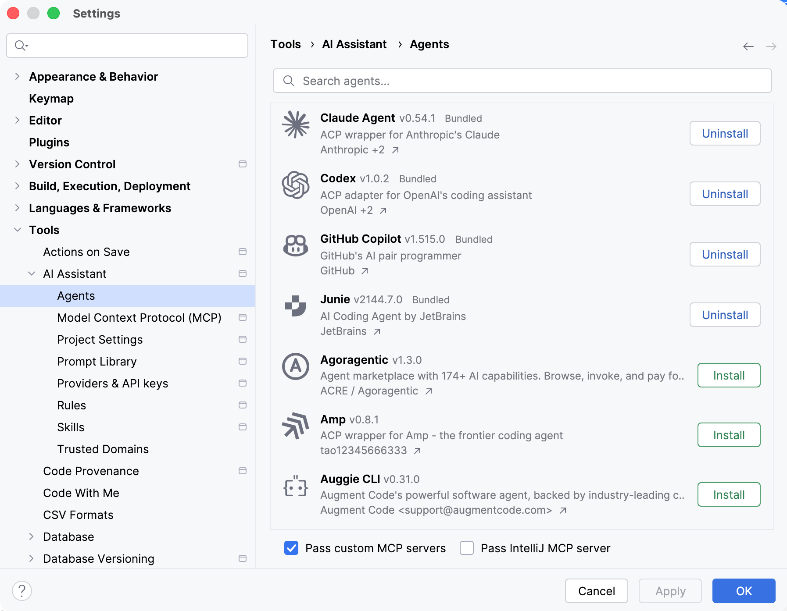Open the JetBrains vendor external link arrow
The height and width of the screenshot is (611, 787).
(377, 332)
